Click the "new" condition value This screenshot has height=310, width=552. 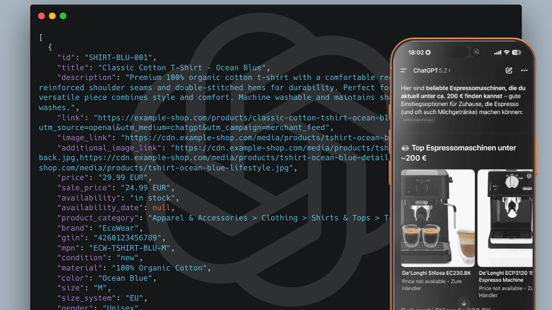(127, 258)
